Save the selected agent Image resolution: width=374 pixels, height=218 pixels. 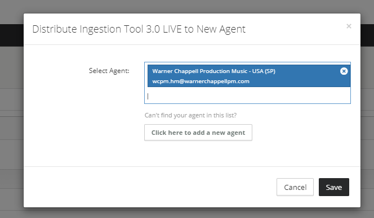coord(334,187)
